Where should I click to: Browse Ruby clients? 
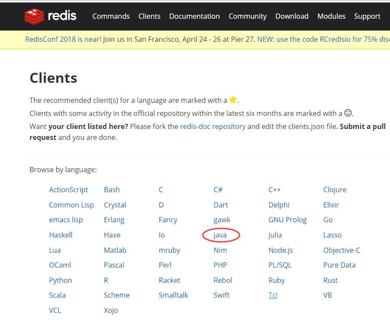277,281
